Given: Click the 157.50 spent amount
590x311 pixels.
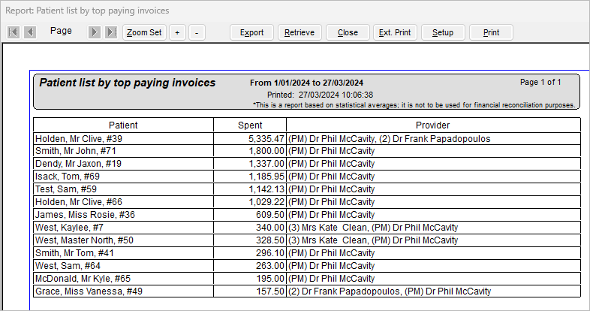Looking at the screenshot, I should point(269,291).
